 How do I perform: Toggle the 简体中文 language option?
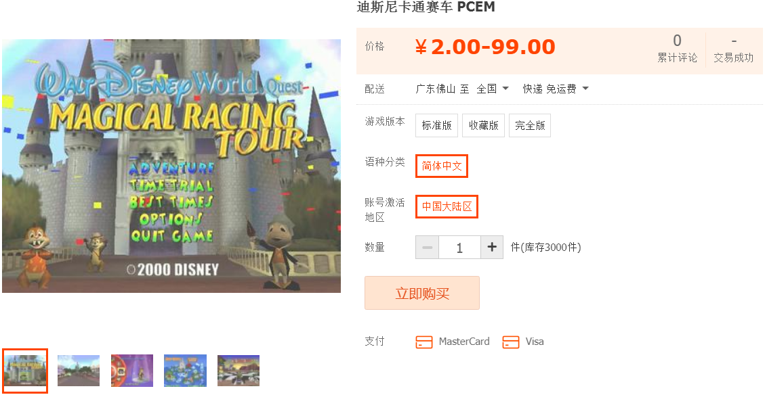[442, 166]
